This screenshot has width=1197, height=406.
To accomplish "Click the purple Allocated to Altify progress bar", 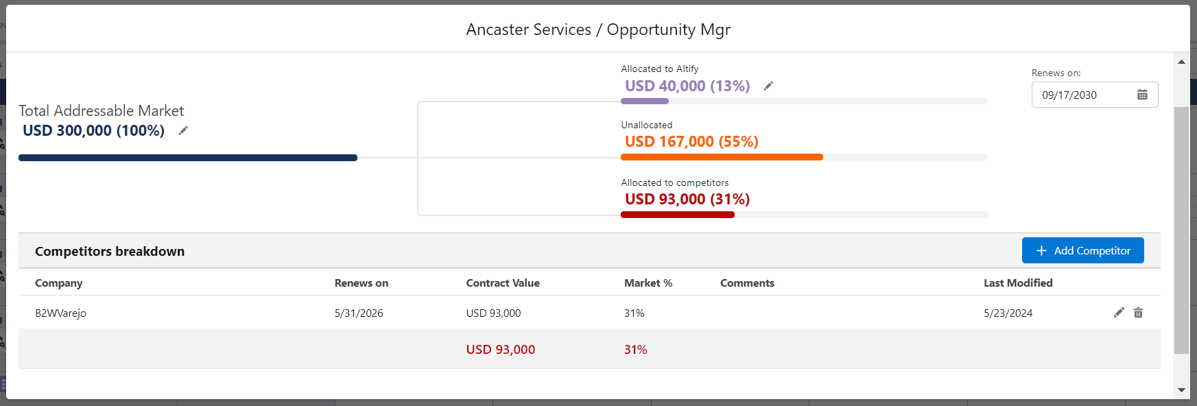I will coord(645,101).
